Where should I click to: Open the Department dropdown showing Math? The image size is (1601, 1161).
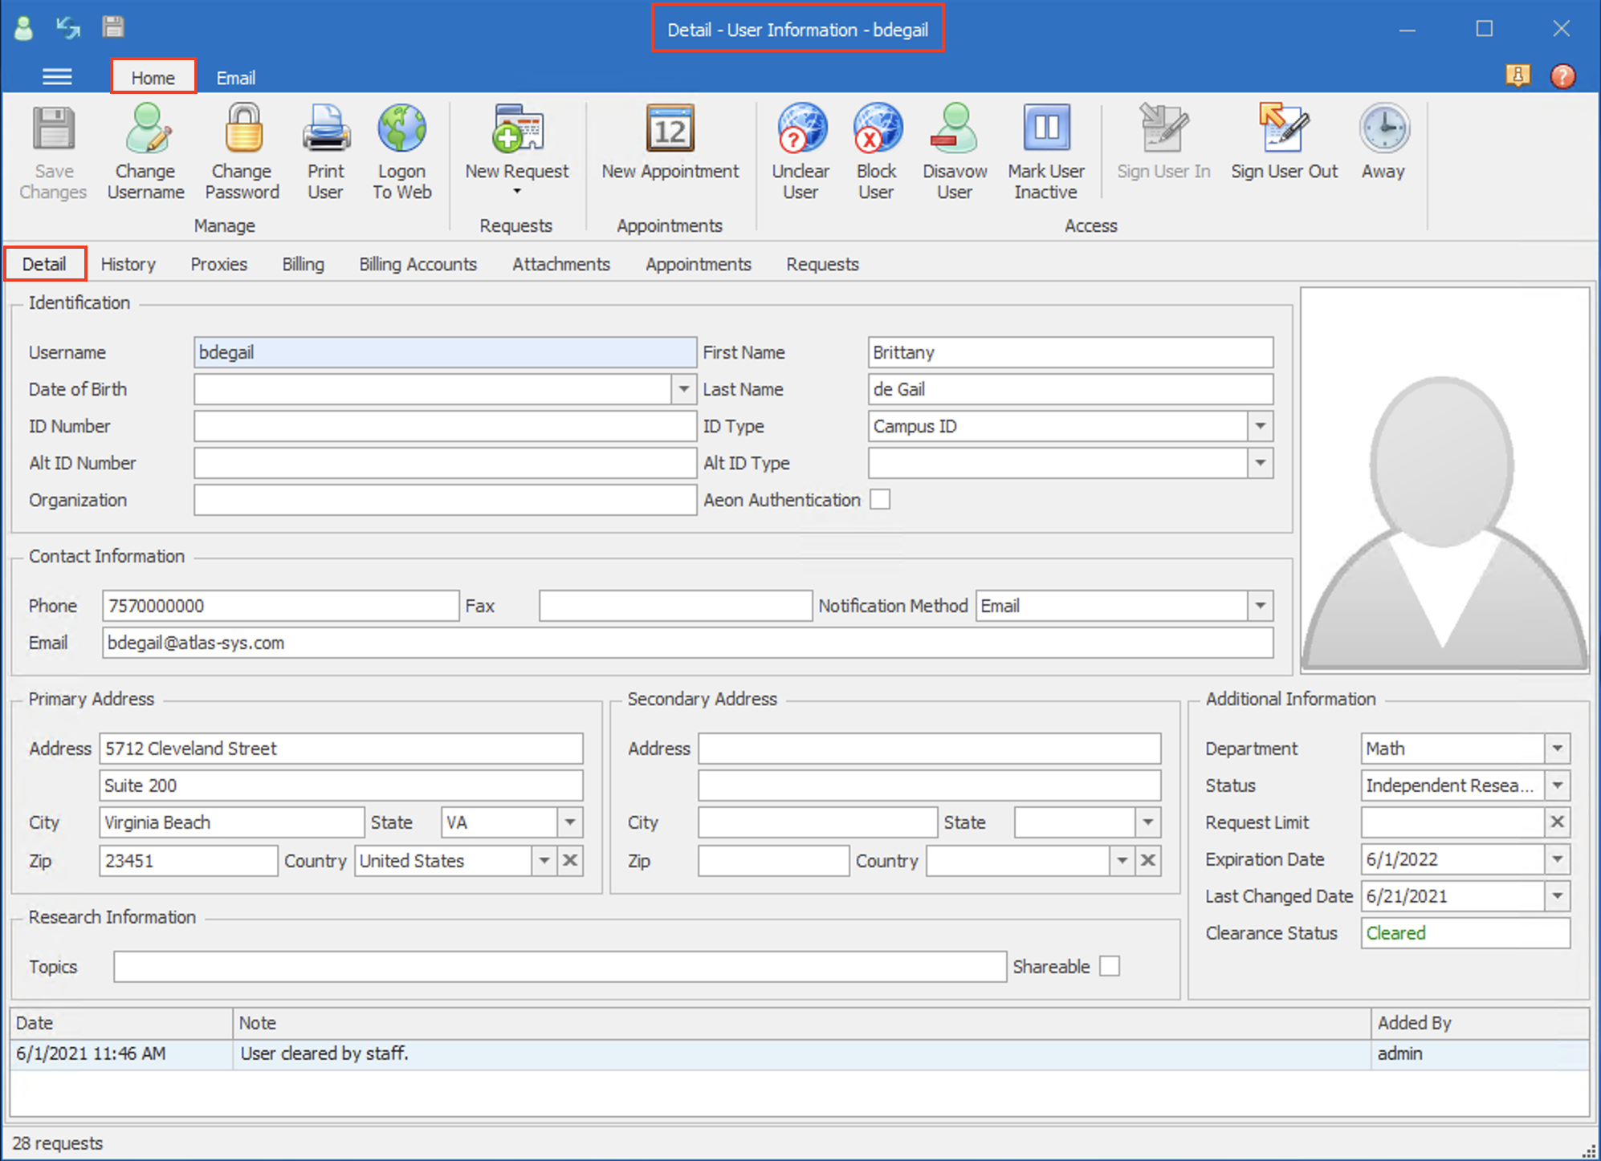(1556, 748)
